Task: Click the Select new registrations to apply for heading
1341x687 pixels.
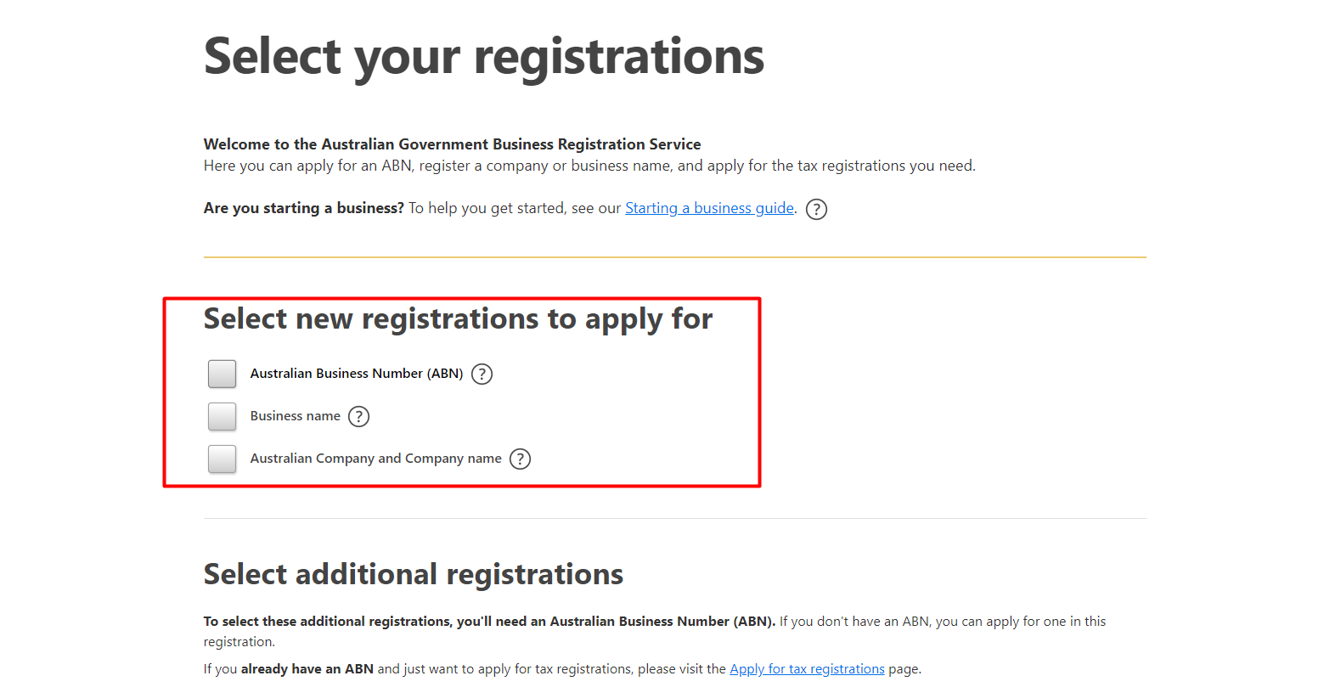Action: click(x=458, y=319)
